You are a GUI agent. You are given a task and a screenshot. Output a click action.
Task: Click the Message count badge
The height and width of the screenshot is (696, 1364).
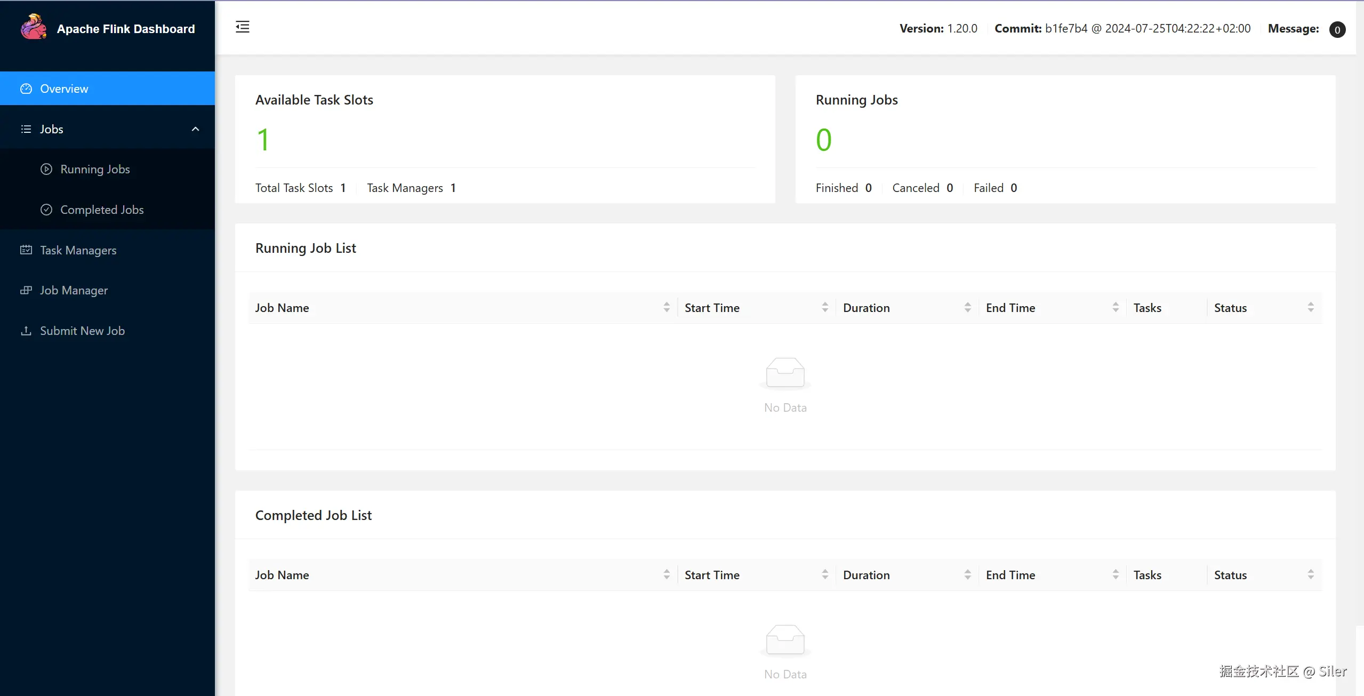[1337, 29]
